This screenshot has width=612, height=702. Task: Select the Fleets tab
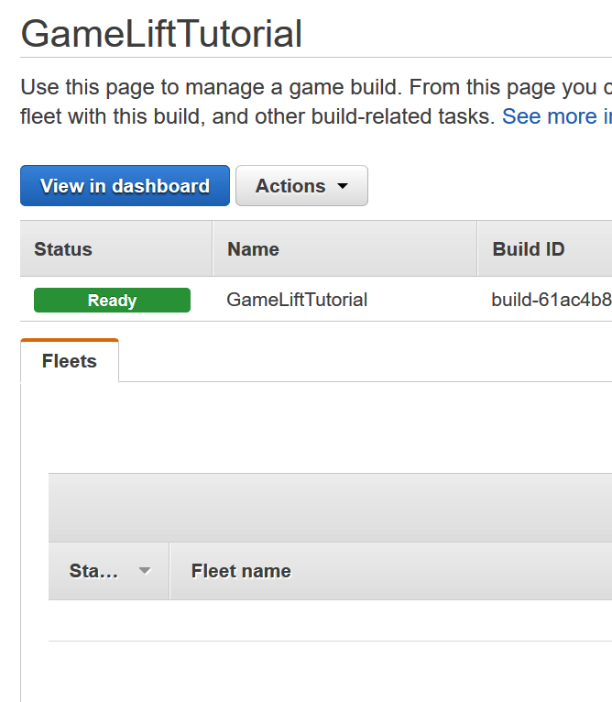pos(70,361)
